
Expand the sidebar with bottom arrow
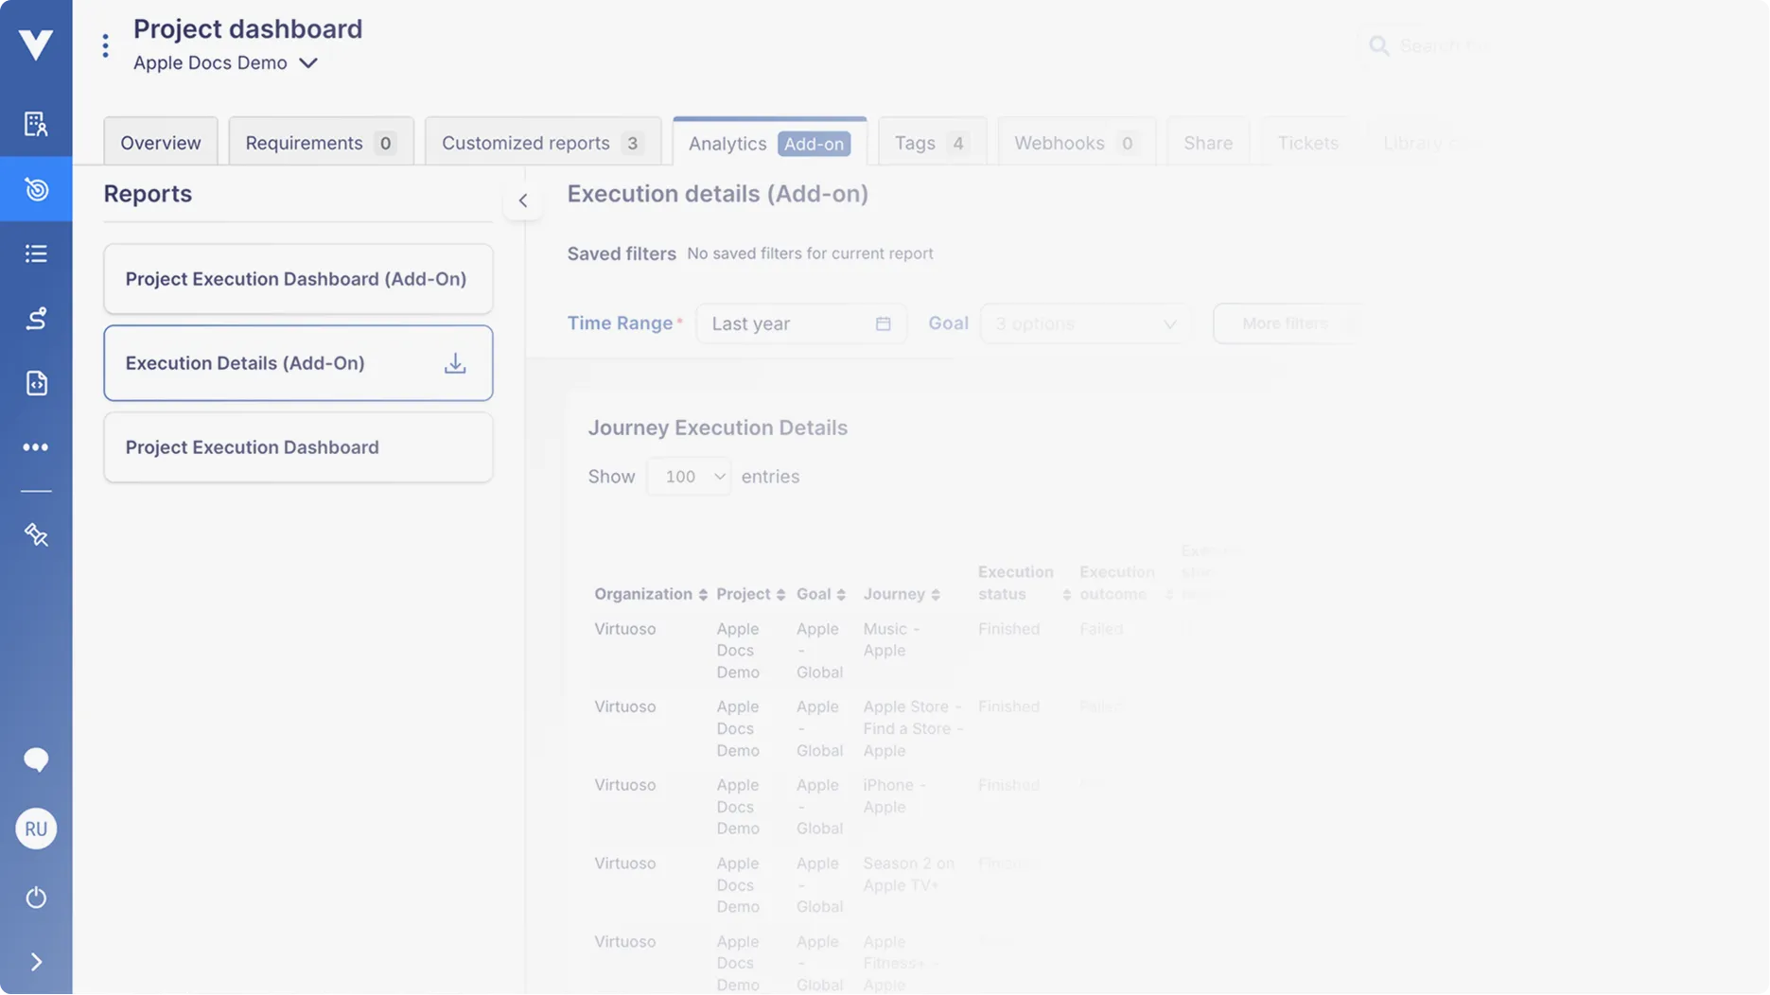point(36,962)
